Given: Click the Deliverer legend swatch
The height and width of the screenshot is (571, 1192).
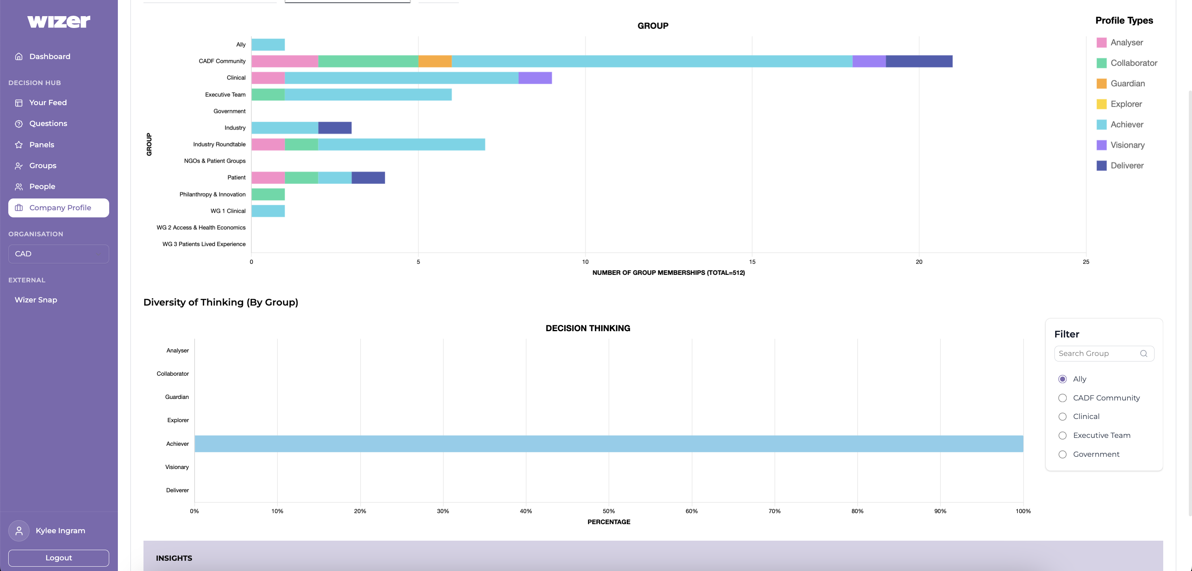Looking at the screenshot, I should coord(1101,165).
